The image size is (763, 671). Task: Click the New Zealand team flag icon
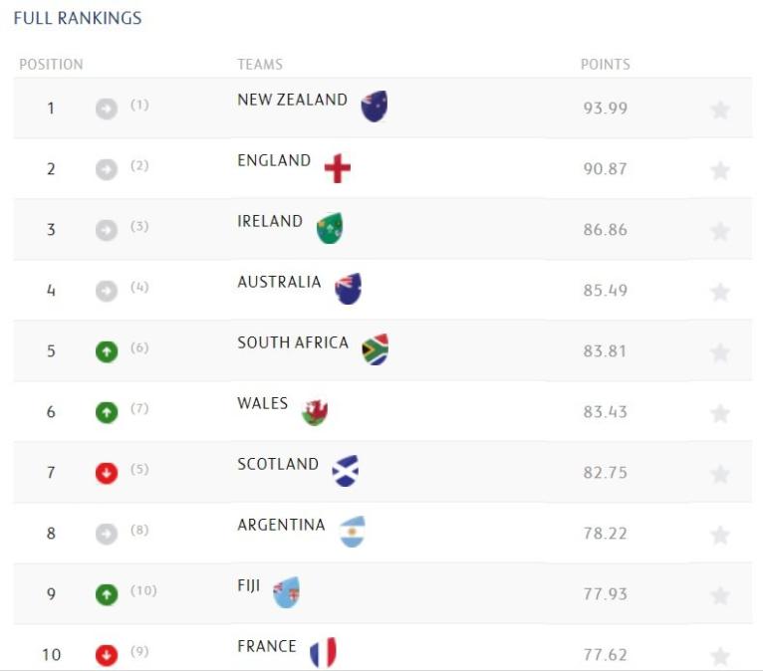click(375, 107)
